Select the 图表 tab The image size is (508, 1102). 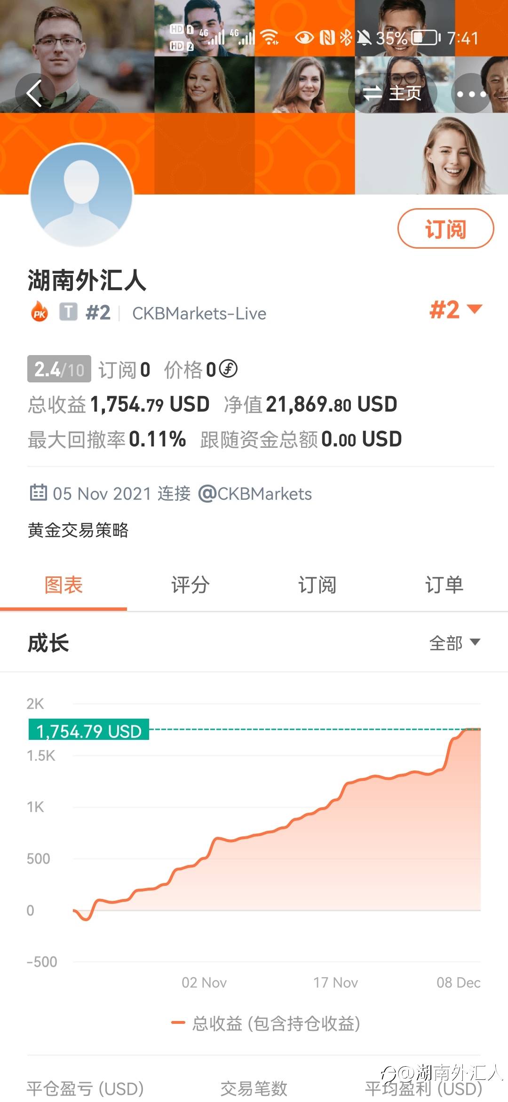(63, 585)
